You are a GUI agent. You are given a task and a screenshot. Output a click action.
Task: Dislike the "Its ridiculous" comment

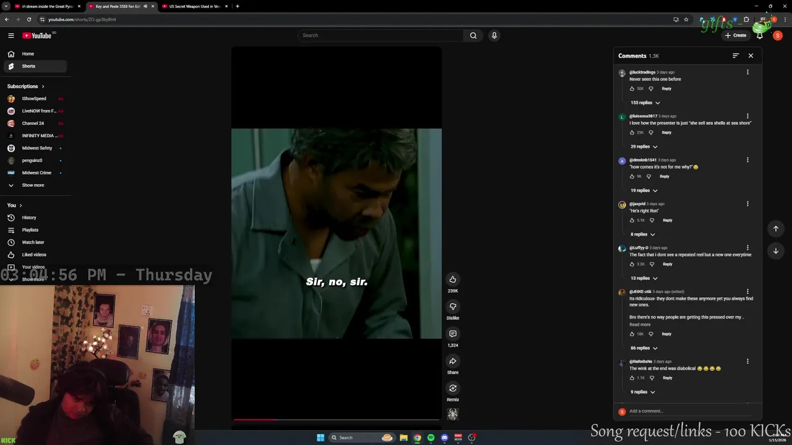click(x=650, y=334)
